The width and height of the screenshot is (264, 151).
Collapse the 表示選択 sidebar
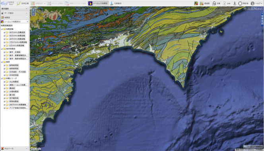click(27, 9)
